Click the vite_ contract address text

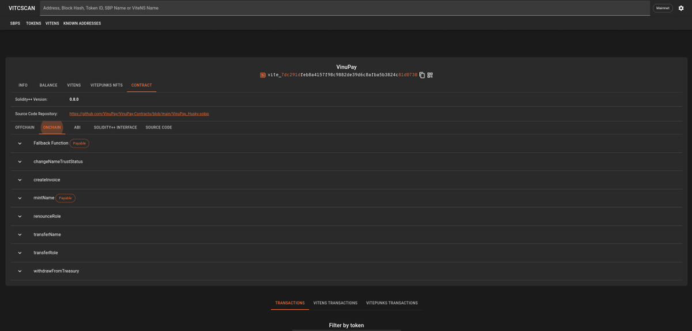(x=343, y=75)
